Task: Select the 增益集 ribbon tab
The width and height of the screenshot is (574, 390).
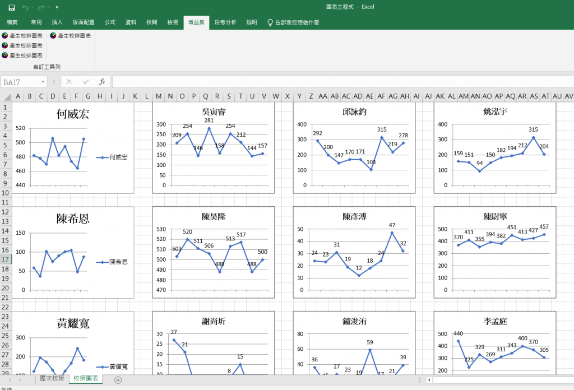Action: pyautogui.click(x=196, y=22)
